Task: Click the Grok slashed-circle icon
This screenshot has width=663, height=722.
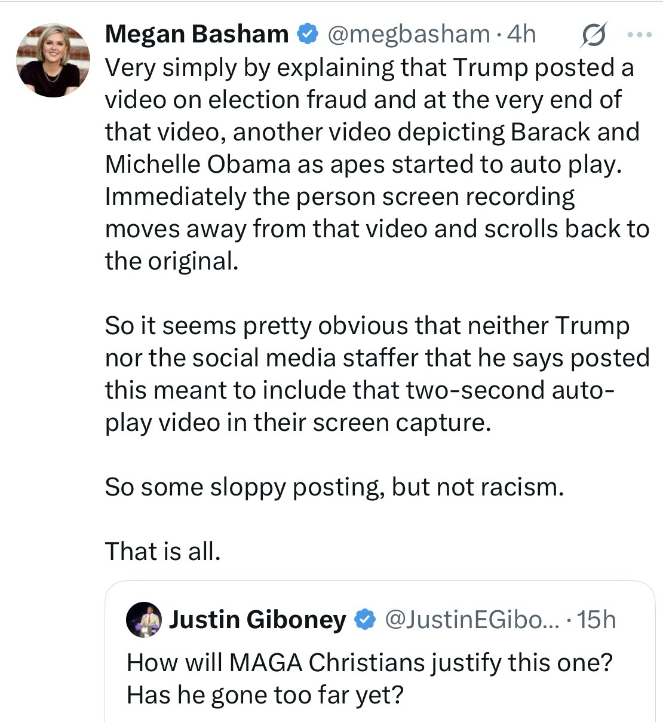Action: 594,35
